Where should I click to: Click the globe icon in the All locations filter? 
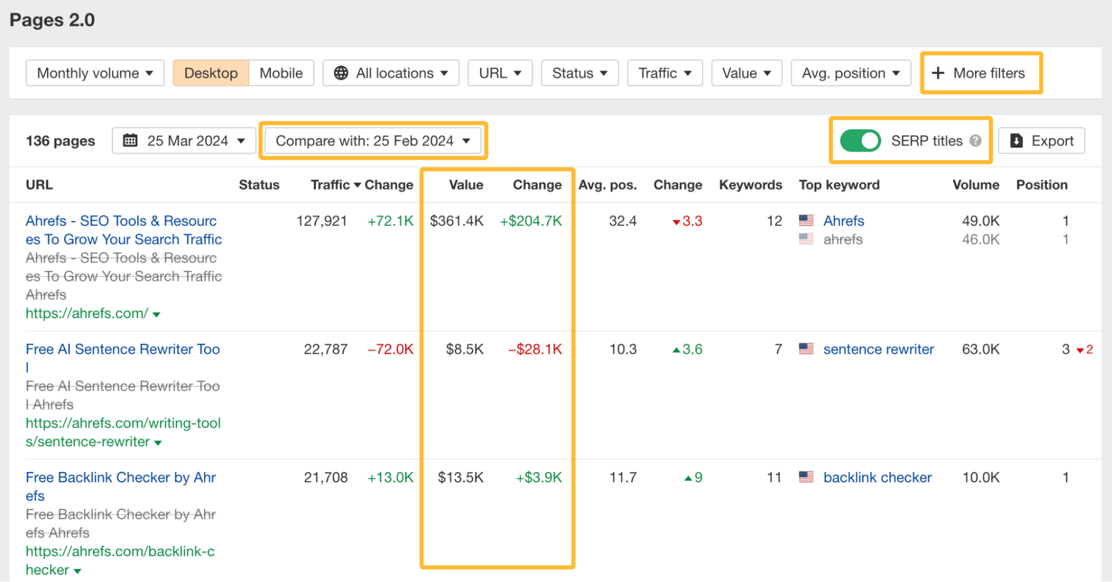tap(341, 72)
